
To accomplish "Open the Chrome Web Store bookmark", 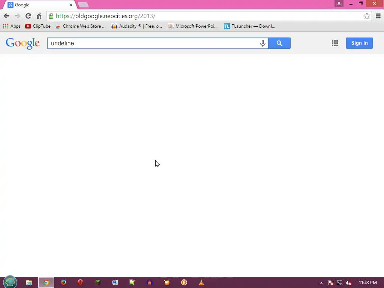I will (x=81, y=26).
